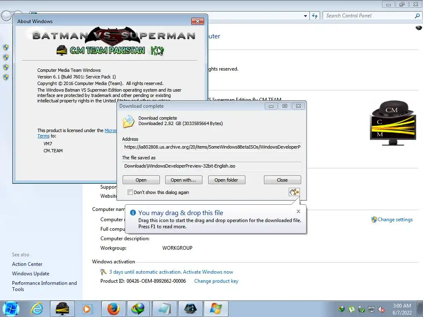This screenshot has width=423, height=317.
Task: Click the download Address URL field
Action: (211, 147)
